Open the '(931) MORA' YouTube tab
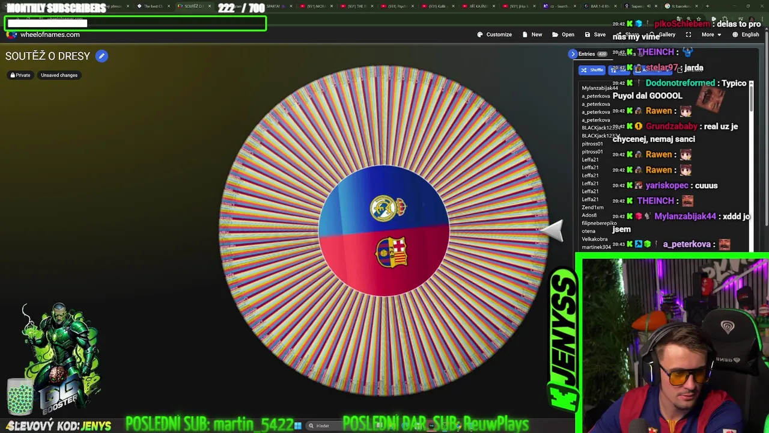The height and width of the screenshot is (433, 769). 315,6
